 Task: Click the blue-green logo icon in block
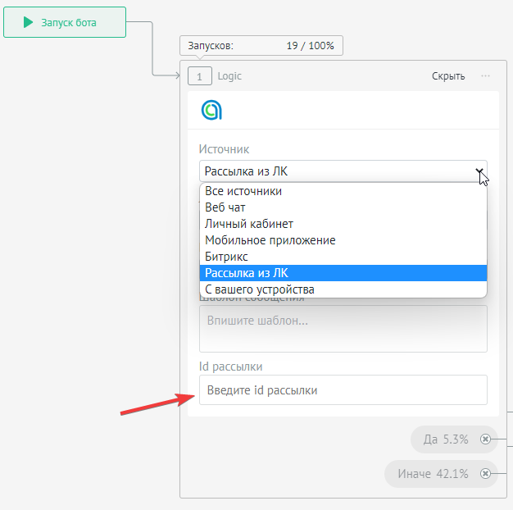tap(211, 110)
